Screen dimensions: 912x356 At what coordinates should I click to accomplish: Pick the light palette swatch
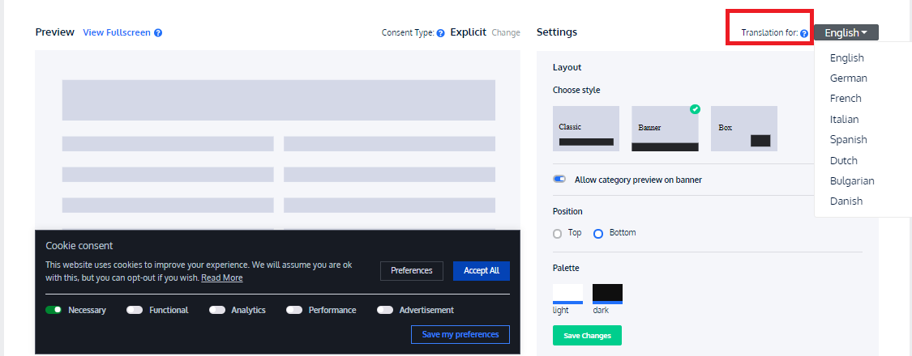567,294
